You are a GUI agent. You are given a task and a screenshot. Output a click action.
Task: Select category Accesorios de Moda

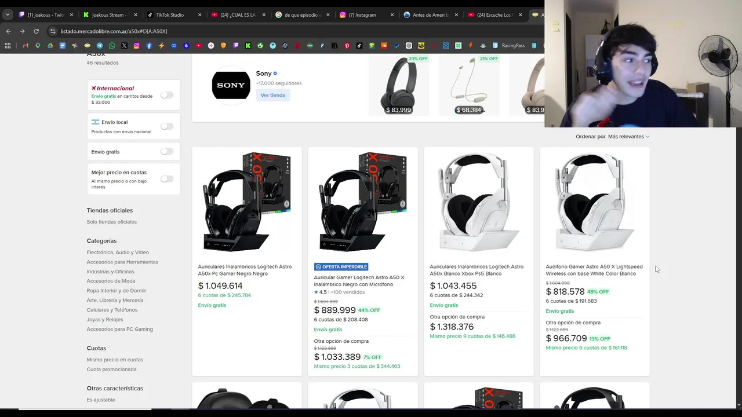(111, 281)
